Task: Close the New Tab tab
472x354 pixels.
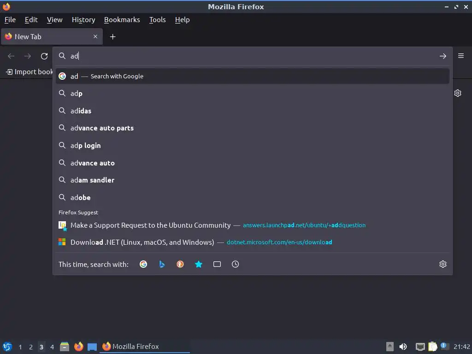Action: (95, 36)
